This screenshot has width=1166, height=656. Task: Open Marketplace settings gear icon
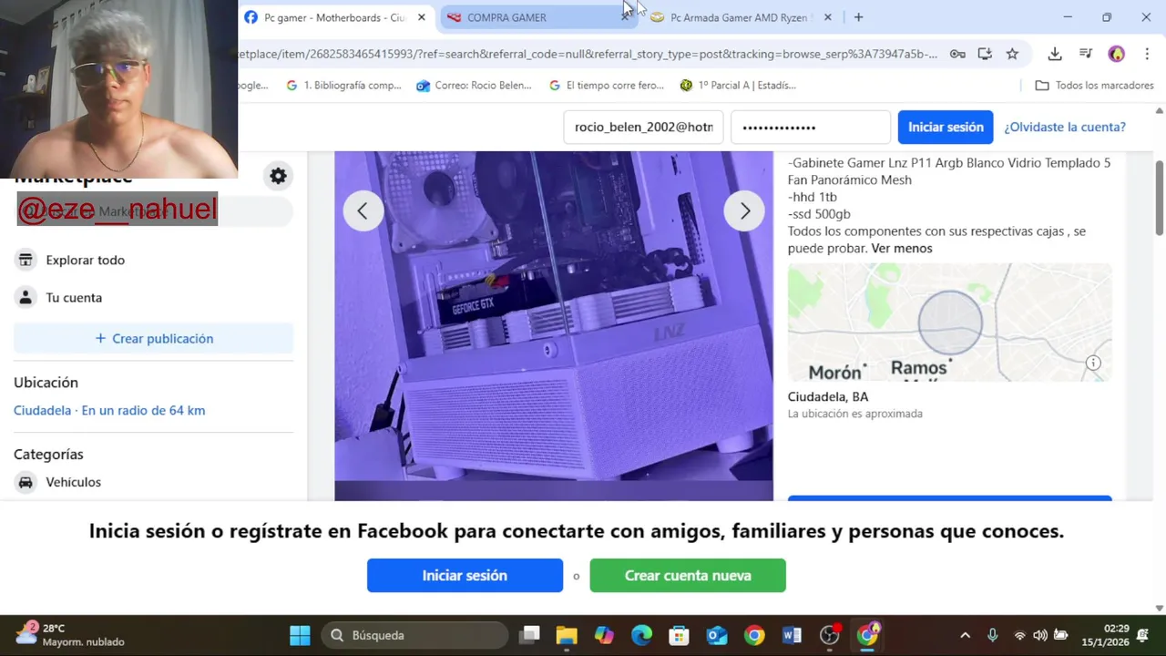coord(278,176)
